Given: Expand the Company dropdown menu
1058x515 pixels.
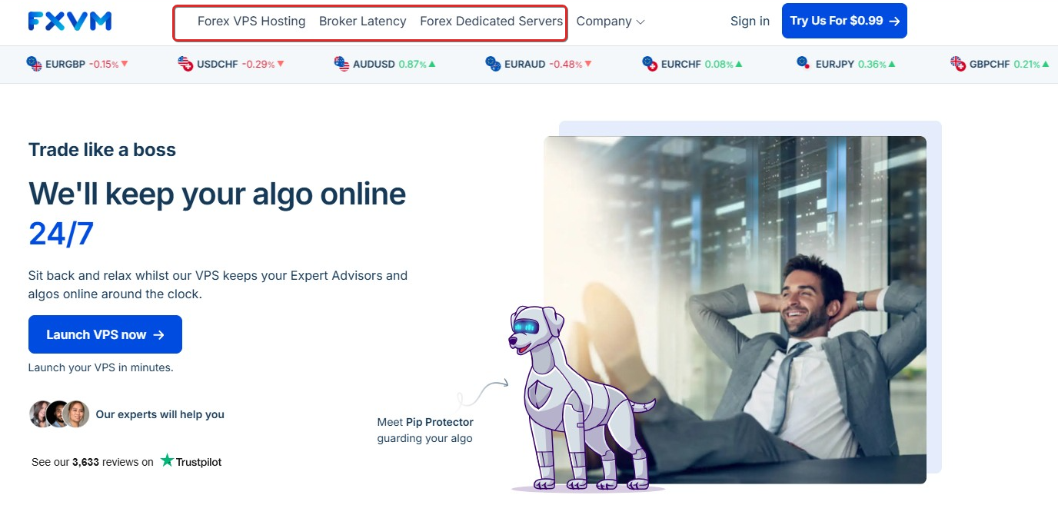Looking at the screenshot, I should pos(611,22).
